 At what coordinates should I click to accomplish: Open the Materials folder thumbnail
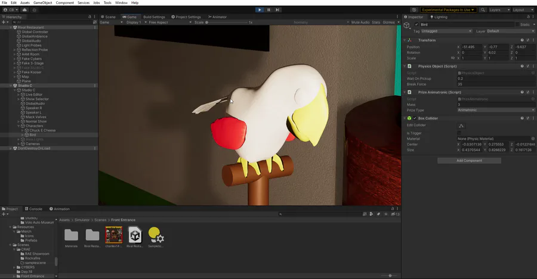click(71, 235)
